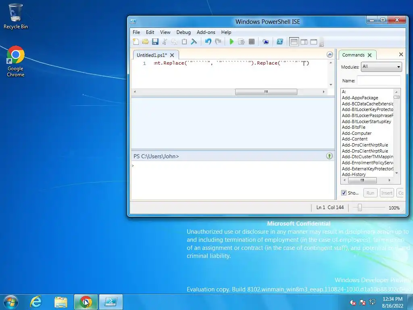Open the clock showing 12:34 PM
The image size is (413, 310).
[x=392, y=302]
